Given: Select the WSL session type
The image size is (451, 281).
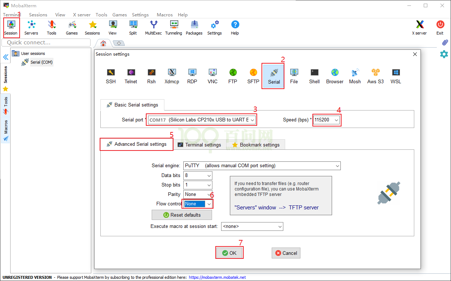Looking at the screenshot, I should point(396,76).
